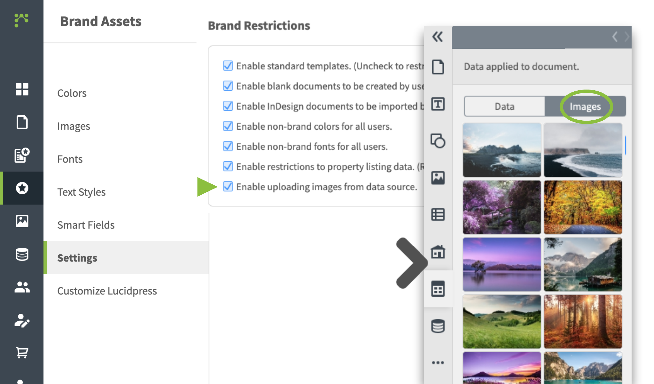Collapse the editor panel with double chevron
Screen dimensions: 654x384
[x=437, y=37]
